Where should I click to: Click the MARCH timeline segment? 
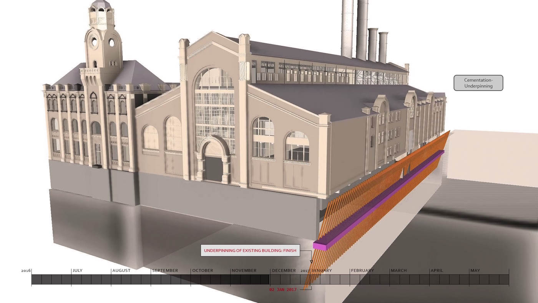399,270
